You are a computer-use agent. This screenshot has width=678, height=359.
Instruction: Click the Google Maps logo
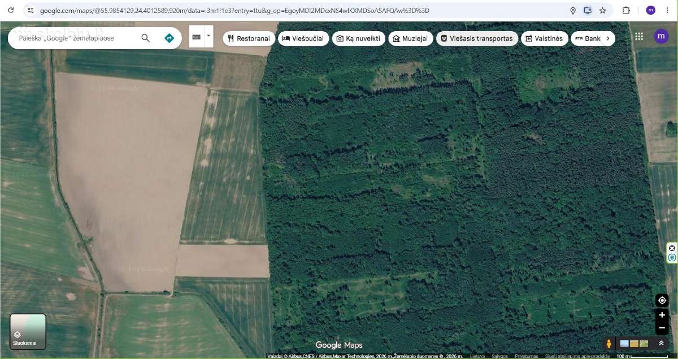tap(339, 345)
